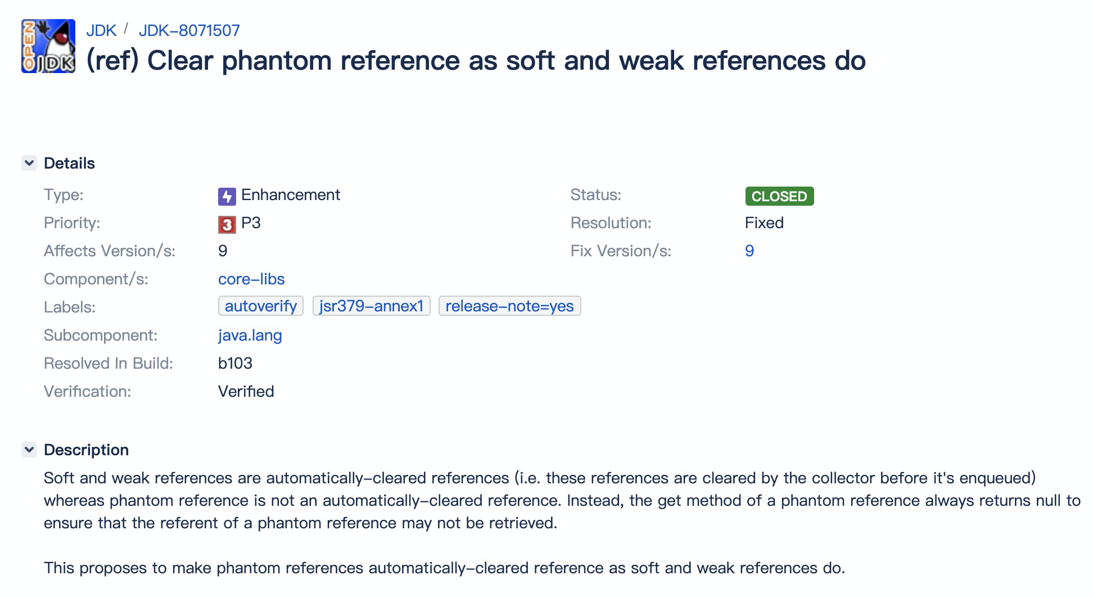Image resolution: width=1093 pixels, height=598 pixels.
Task: Click the Enhancement type icon
Action: pyautogui.click(x=227, y=196)
